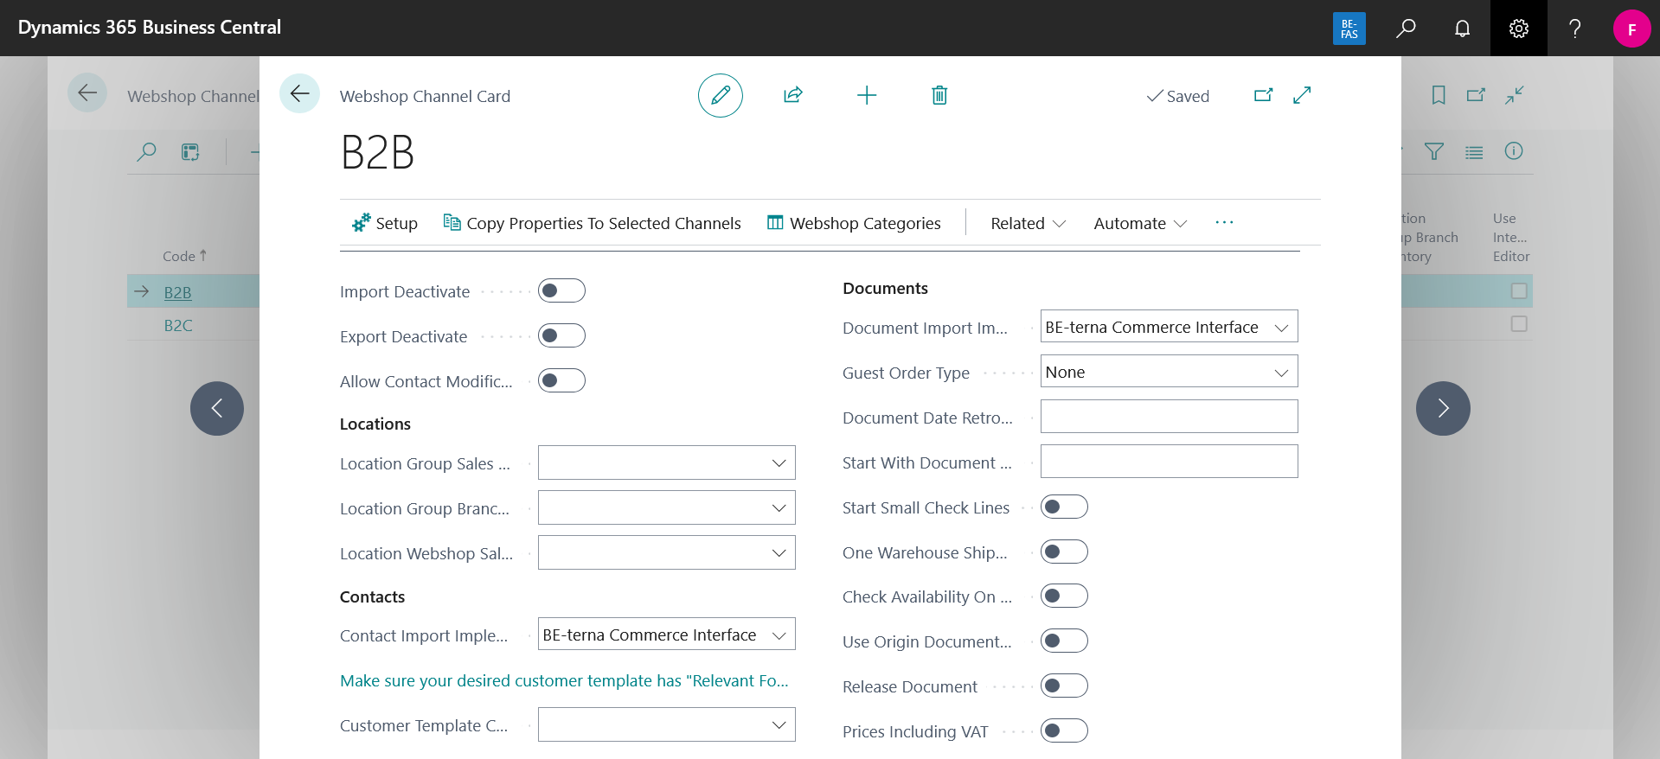Open Contact Import Implementation dropdown
Screen dimensions: 1660x759
tap(779, 635)
